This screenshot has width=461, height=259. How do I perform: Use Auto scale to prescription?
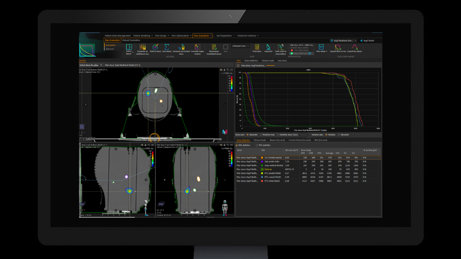280,47
